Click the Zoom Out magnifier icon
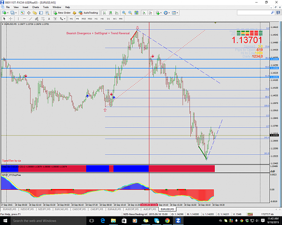Viewport: 282px width, 225px height. point(130,13)
